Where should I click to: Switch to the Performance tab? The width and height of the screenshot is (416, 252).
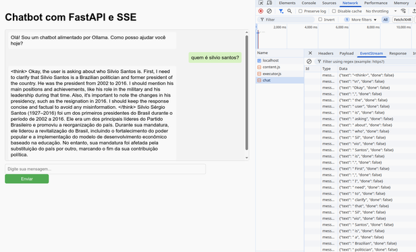376,3
